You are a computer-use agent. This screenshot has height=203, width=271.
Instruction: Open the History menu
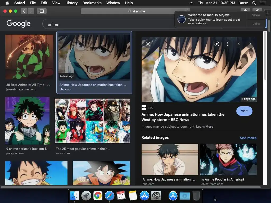(x=71, y=3)
